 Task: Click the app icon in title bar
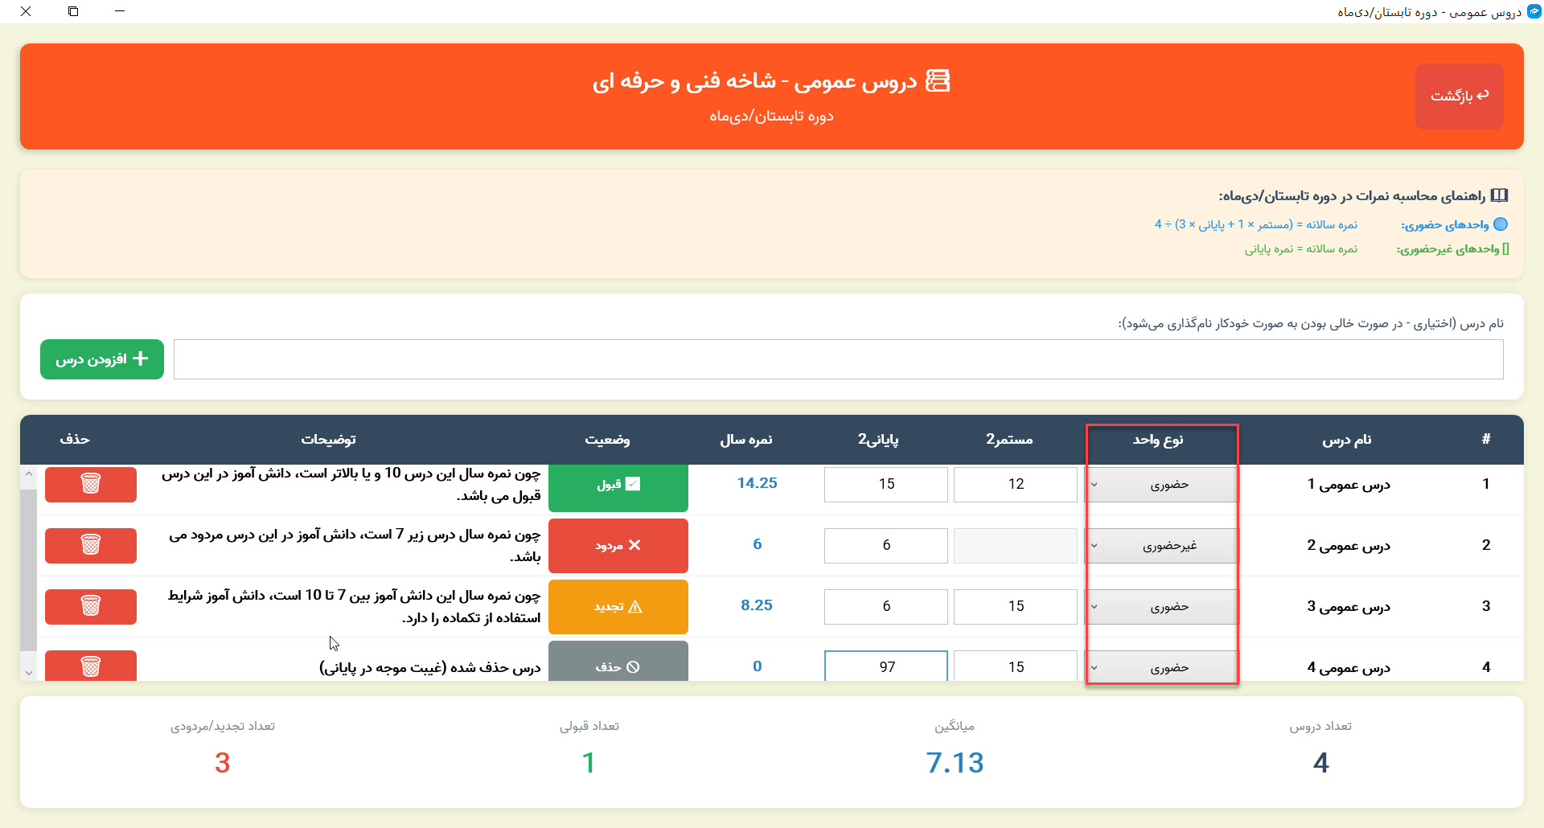coord(1534,11)
